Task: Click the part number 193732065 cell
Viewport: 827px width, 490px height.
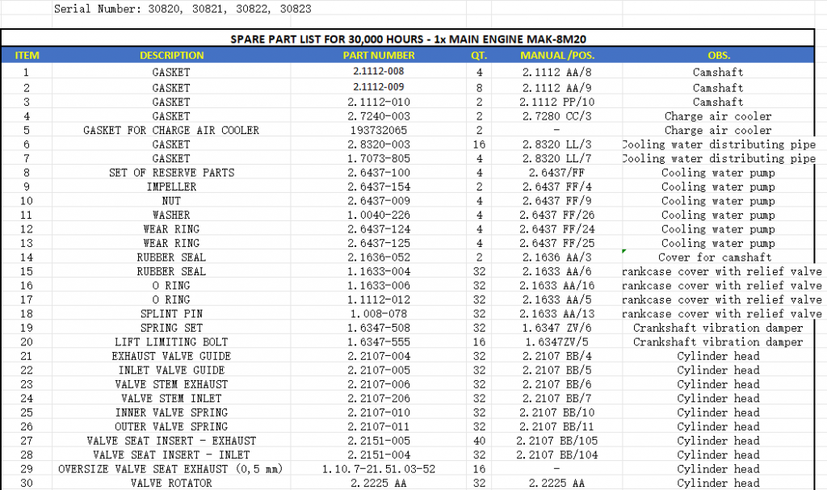Action: tap(379, 131)
